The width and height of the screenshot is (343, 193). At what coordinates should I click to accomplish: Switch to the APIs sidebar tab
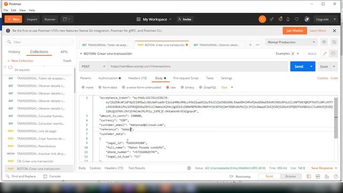(64, 51)
